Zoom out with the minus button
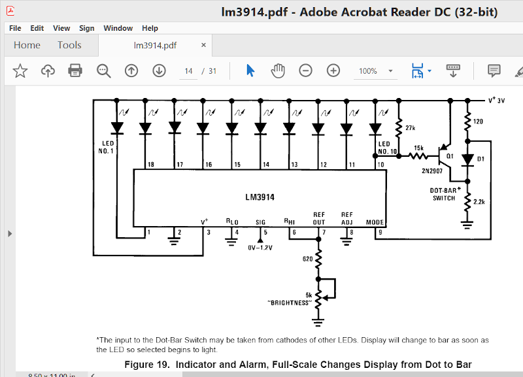This screenshot has width=523, height=377. pyautogui.click(x=305, y=71)
